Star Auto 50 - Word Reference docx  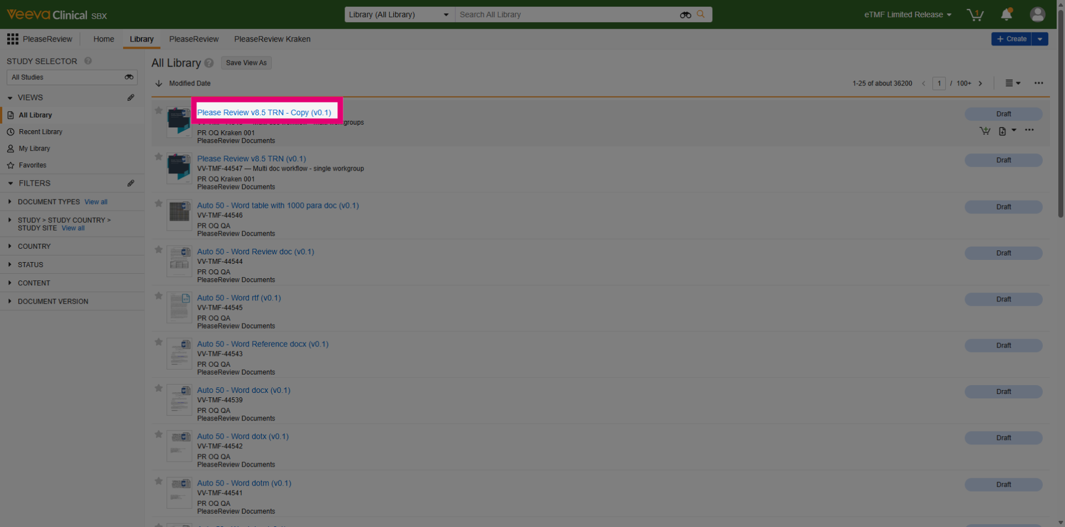tap(159, 342)
